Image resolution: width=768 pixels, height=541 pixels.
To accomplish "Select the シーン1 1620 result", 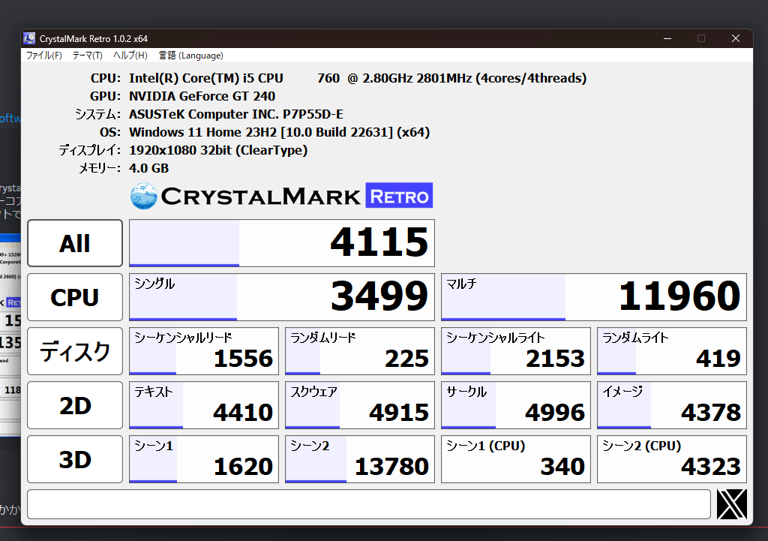I will pyautogui.click(x=204, y=459).
